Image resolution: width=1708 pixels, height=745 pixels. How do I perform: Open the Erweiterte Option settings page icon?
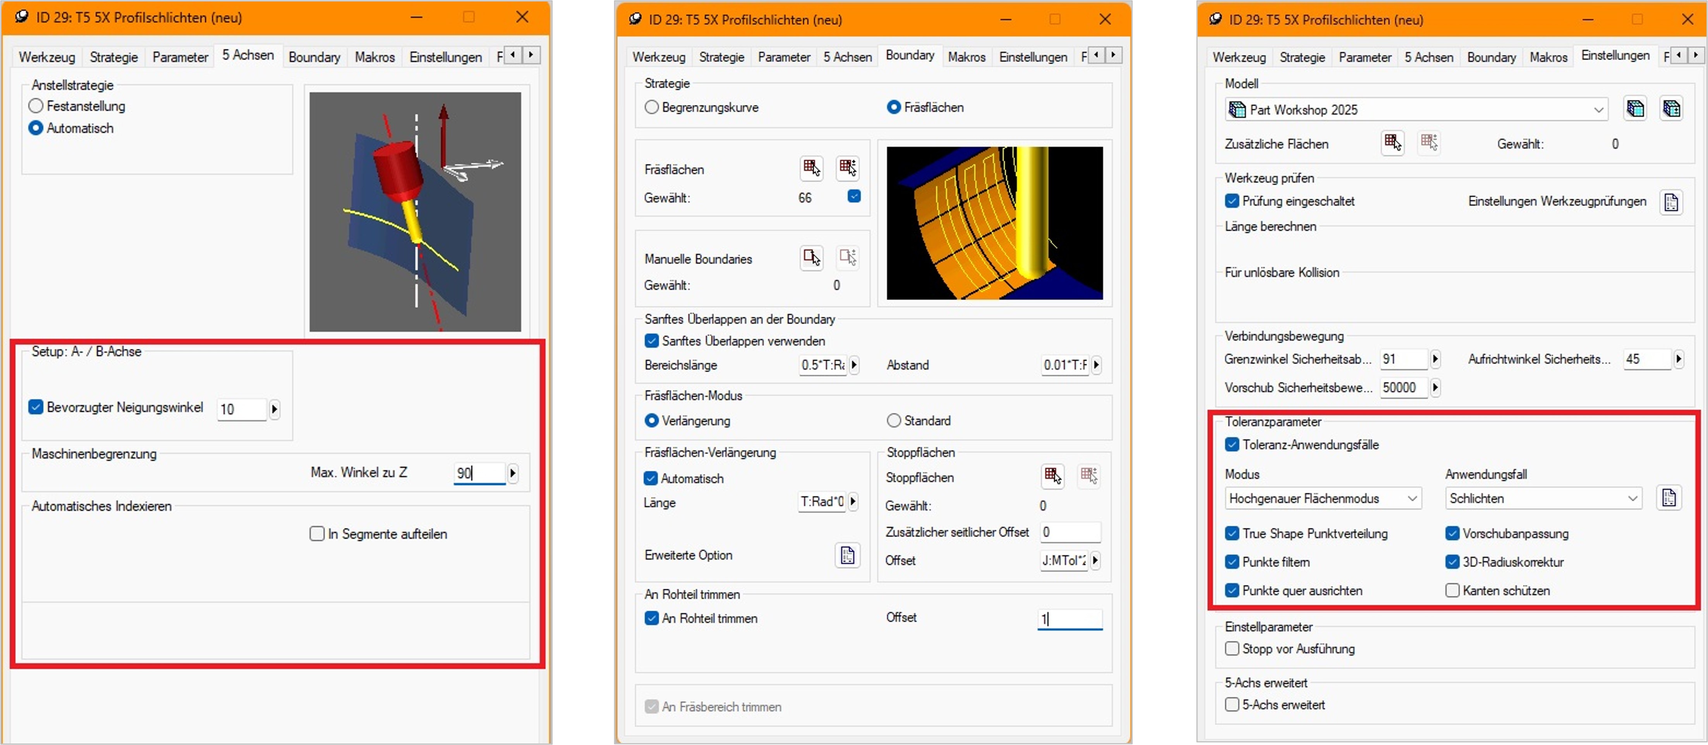coord(847,555)
